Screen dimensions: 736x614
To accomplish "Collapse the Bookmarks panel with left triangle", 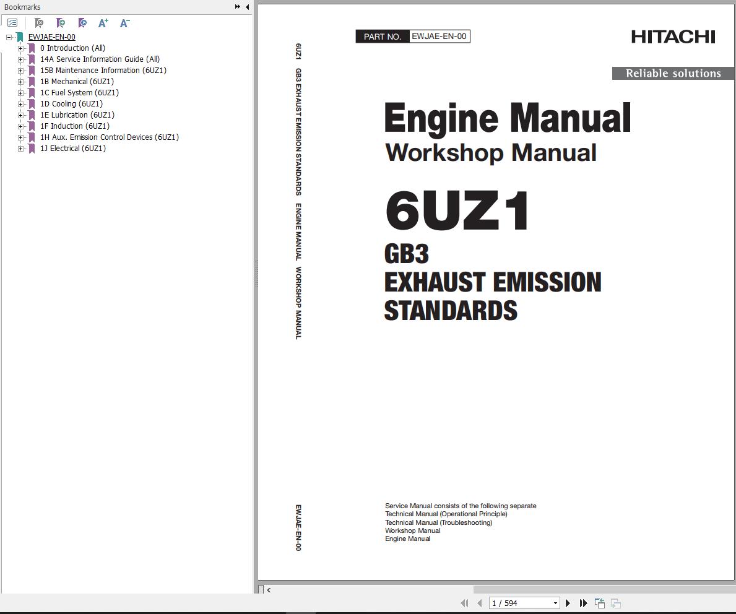I will 248,7.
